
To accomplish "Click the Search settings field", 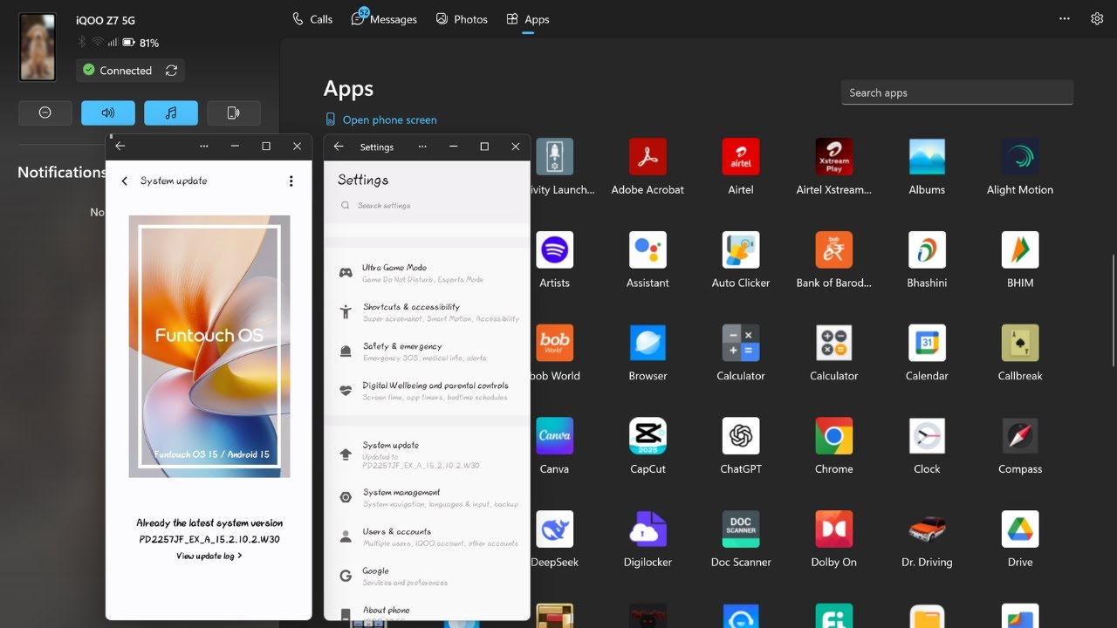I will (x=428, y=206).
